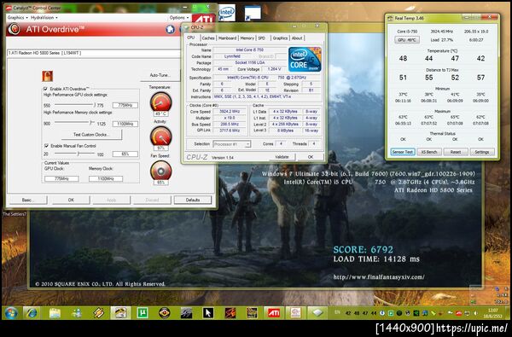Image resolution: width=512 pixels, height=337 pixels.
Task: Open the orange eye taskbar icon
Action: click(x=164, y=313)
